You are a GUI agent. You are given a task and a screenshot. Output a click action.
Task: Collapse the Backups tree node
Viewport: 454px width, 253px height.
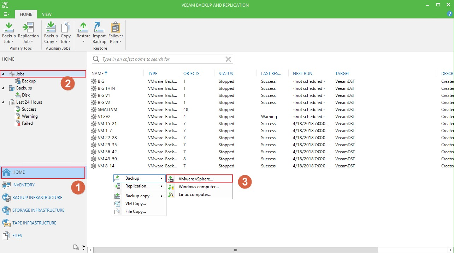pos(3,88)
